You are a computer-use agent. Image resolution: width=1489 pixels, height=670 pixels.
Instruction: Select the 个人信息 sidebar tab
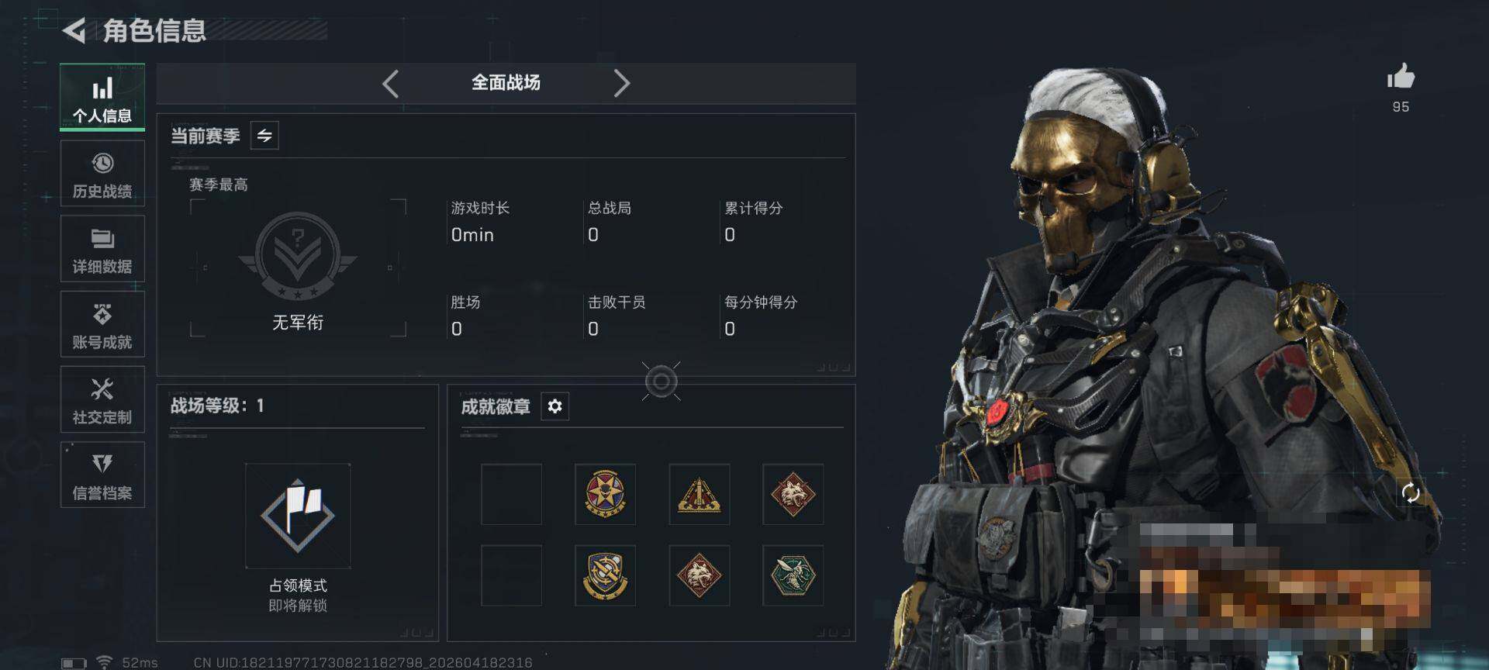click(102, 97)
